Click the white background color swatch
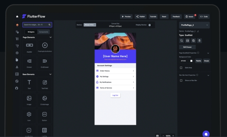 (x=191, y=61)
